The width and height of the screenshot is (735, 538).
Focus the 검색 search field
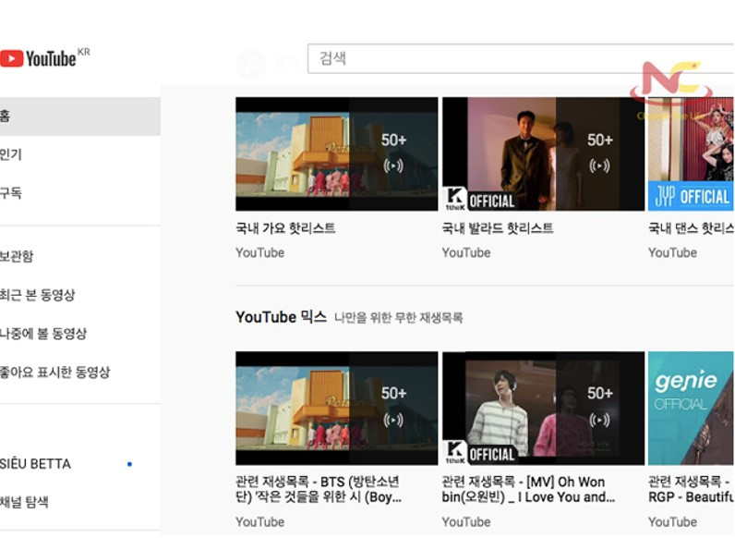521,58
